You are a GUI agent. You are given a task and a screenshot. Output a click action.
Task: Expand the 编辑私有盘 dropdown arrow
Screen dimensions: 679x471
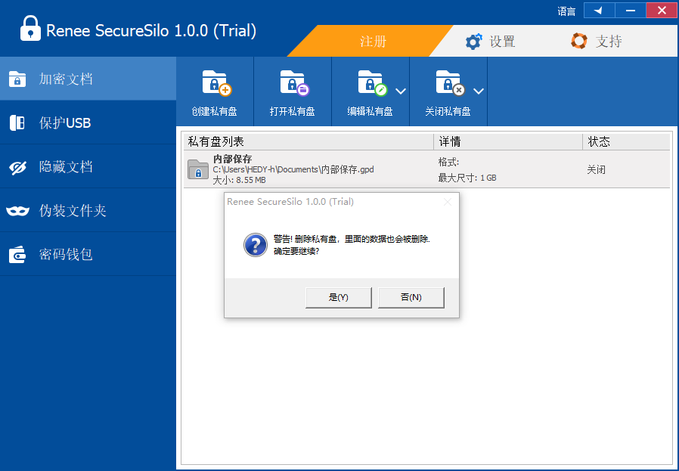coord(401,91)
